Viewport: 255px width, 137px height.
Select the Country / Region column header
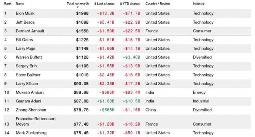tap(158, 3)
